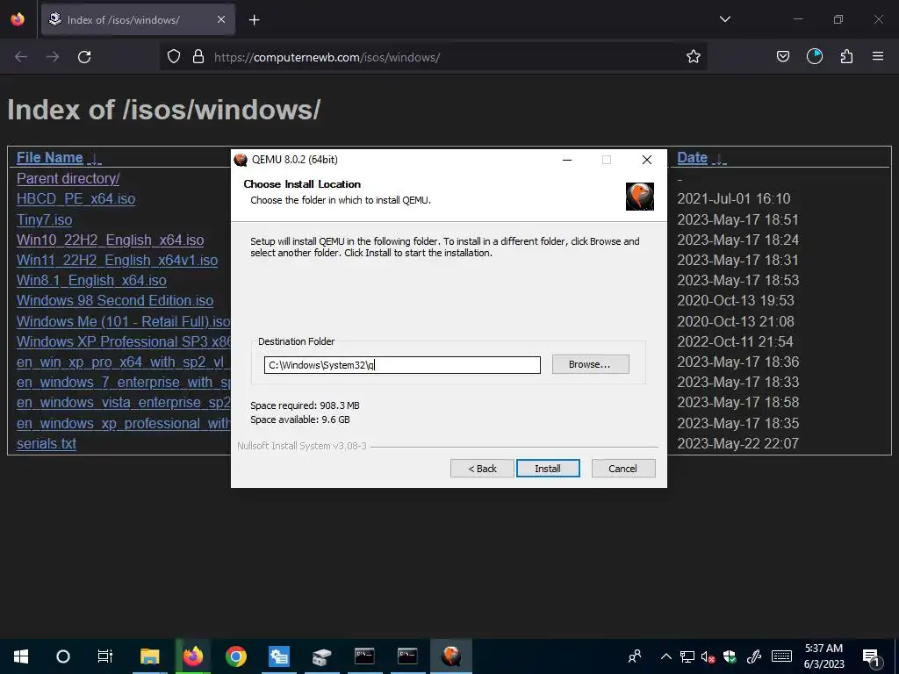Open Parent directory/ link

pyautogui.click(x=68, y=178)
